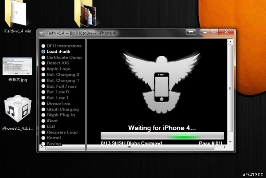Select the DeviceTree radio button
The image size is (266, 178).
pos(43,103)
